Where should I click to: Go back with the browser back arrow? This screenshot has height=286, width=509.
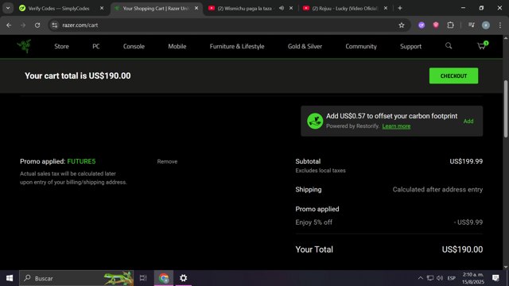[x=9, y=25]
